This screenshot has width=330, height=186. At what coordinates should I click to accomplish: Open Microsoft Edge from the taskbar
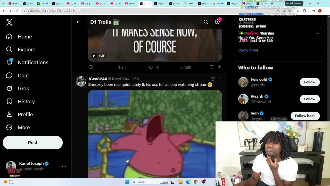(188, 182)
